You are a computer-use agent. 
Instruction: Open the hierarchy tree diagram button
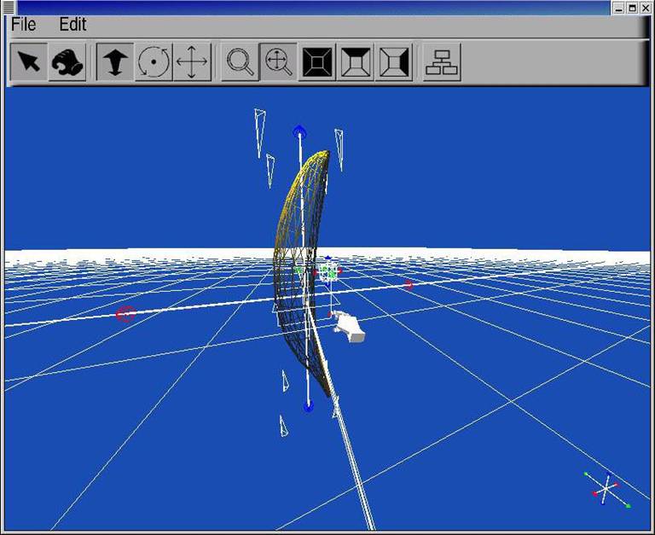pos(442,61)
